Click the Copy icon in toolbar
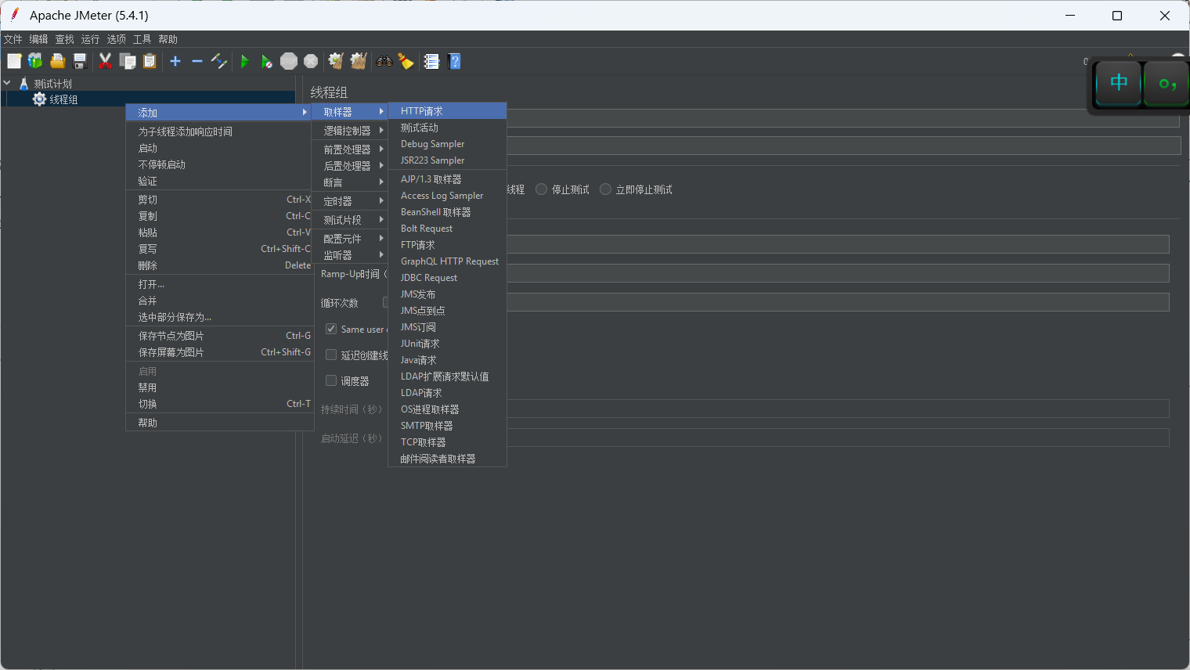The width and height of the screenshot is (1190, 670). coord(128,61)
